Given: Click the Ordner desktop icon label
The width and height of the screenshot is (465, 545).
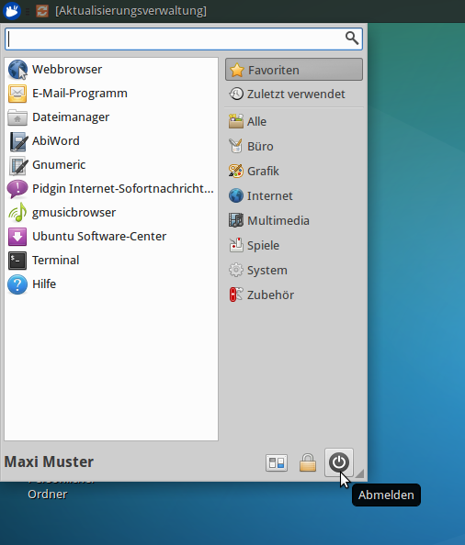Looking at the screenshot, I should click(48, 495).
